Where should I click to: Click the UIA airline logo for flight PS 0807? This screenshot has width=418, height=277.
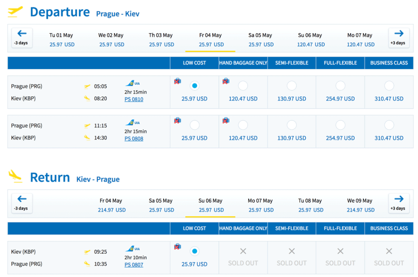(x=132, y=249)
